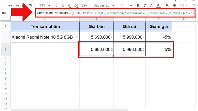
Task: Click cell C3 showing 5.990.000đ
Action: coord(130,49)
